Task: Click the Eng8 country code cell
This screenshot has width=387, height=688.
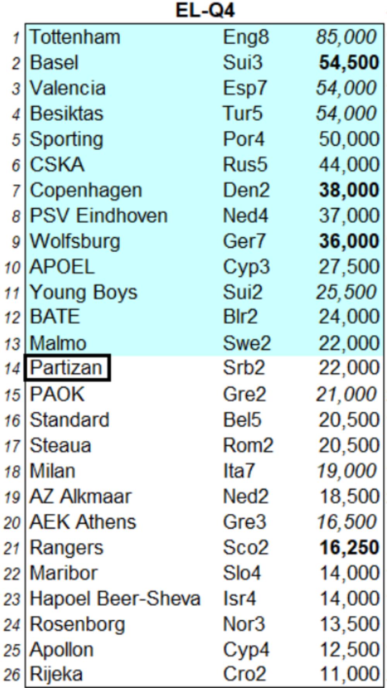Action: point(245,38)
